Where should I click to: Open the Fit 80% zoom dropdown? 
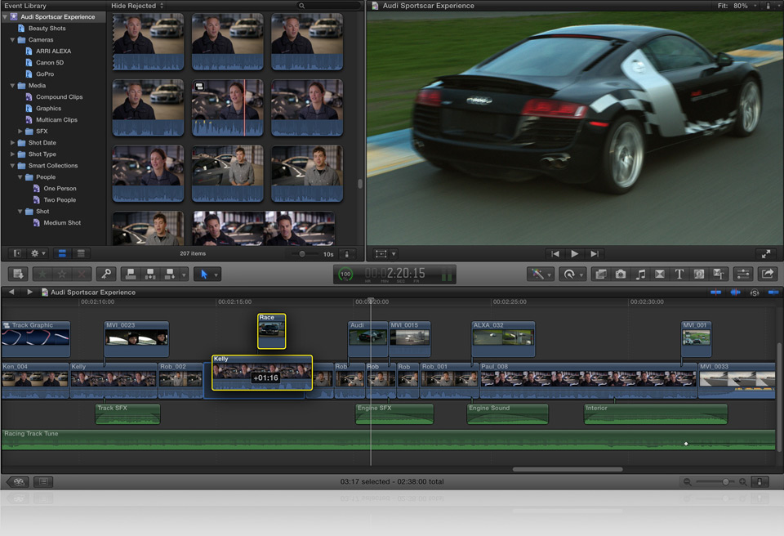737,6
